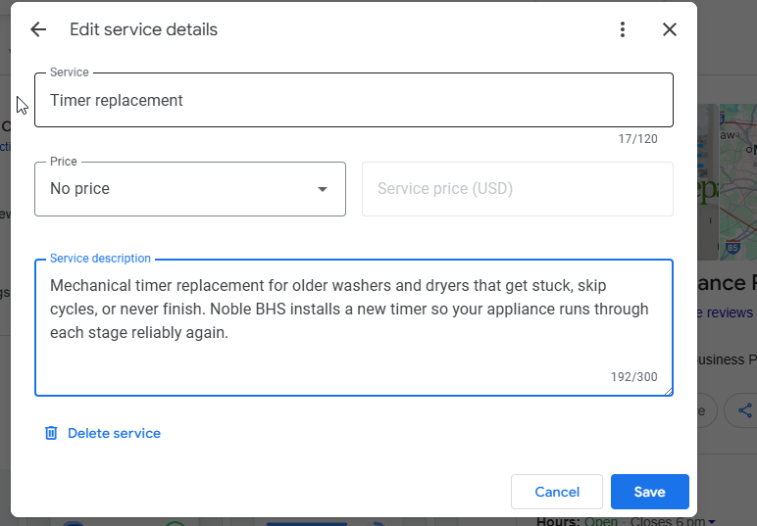Close the Edit service details dialog
Image resolution: width=757 pixels, height=526 pixels.
(x=670, y=29)
